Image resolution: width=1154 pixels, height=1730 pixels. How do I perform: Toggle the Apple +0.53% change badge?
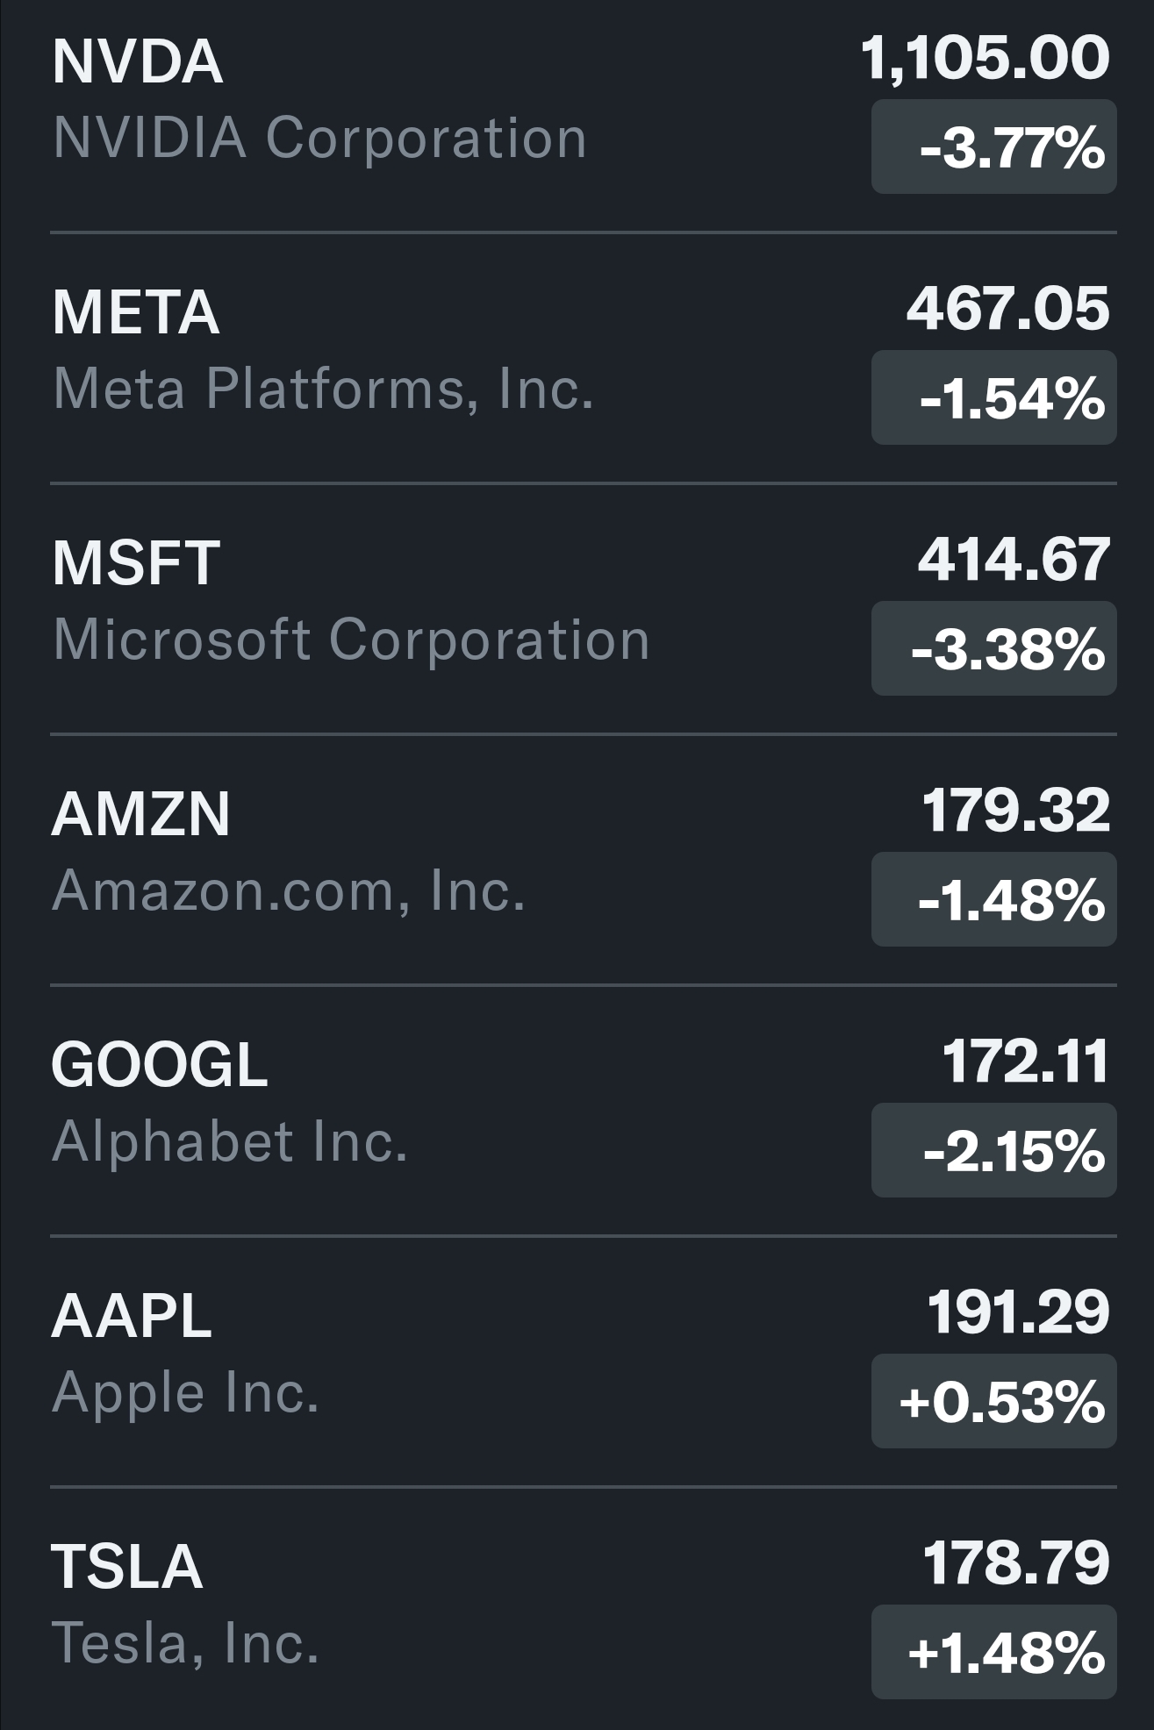coord(993,1402)
